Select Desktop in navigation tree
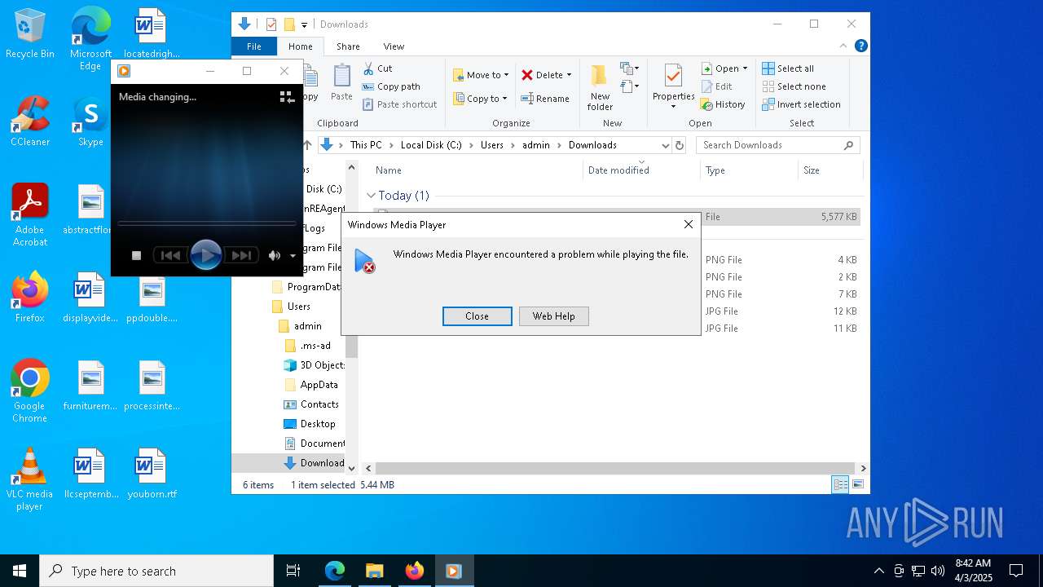Screen dimensions: 1043x587 309,424
